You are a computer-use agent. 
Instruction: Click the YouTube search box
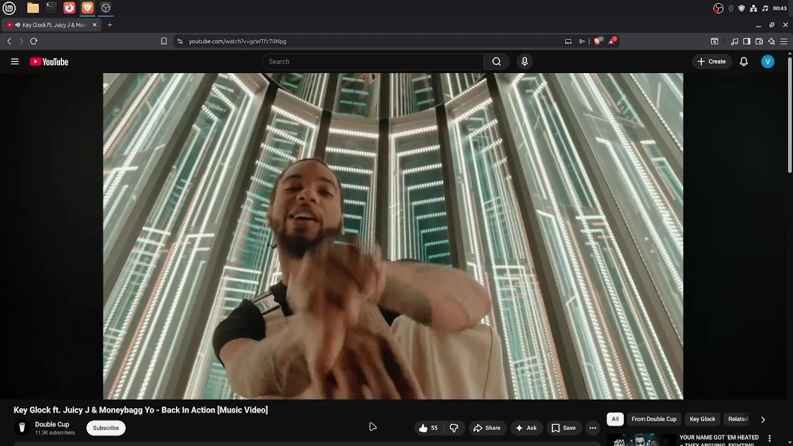[373, 61]
